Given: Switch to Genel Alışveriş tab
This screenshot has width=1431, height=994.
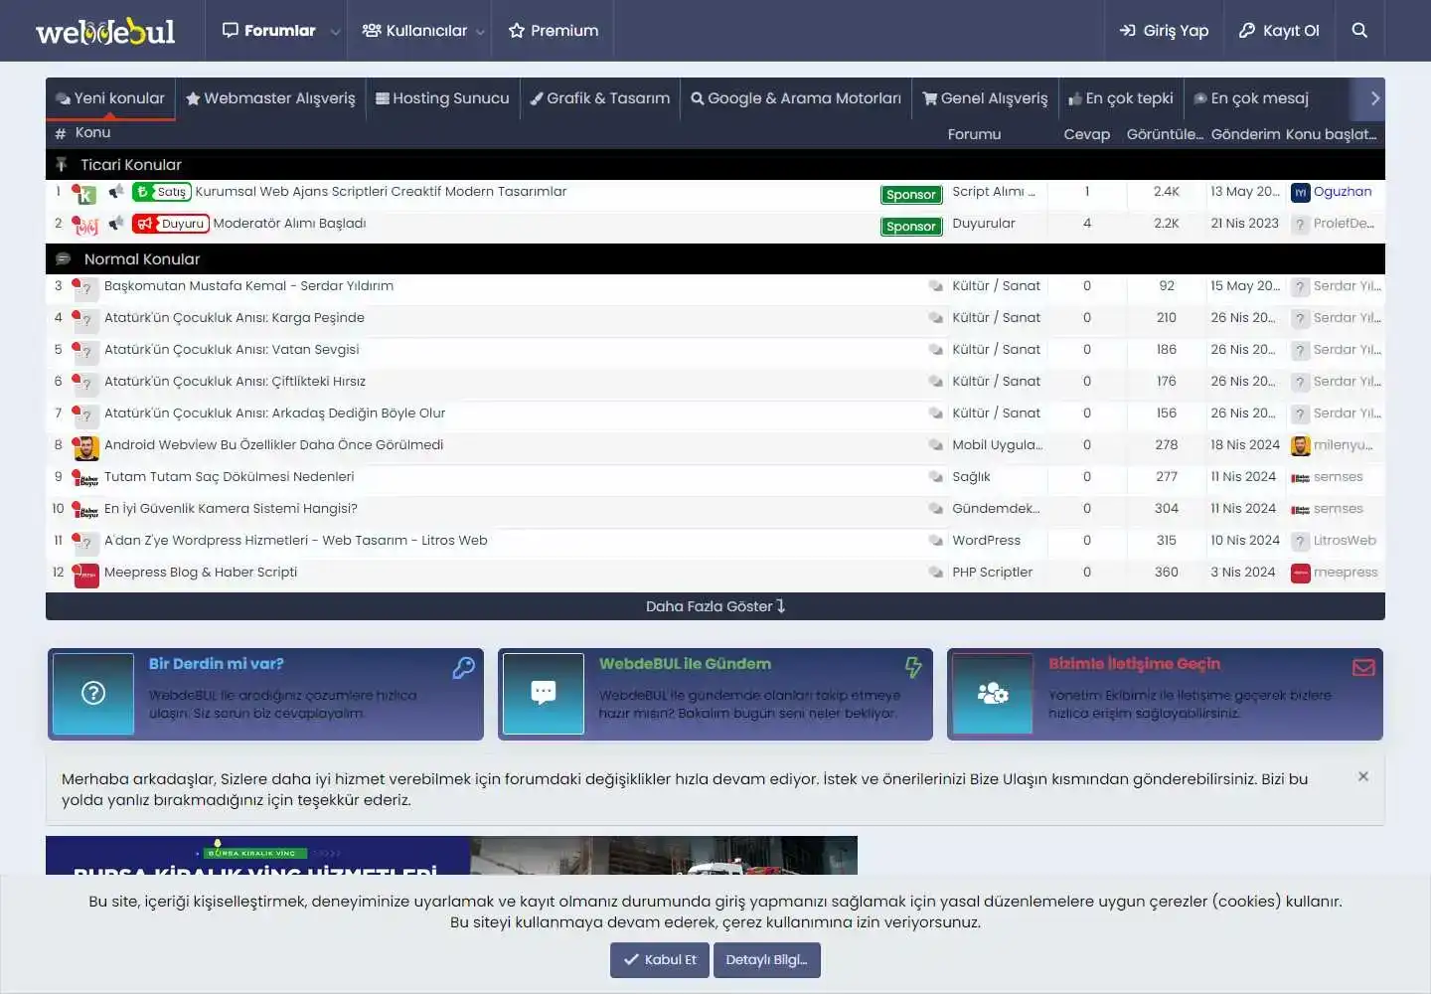Looking at the screenshot, I should coord(985,98).
